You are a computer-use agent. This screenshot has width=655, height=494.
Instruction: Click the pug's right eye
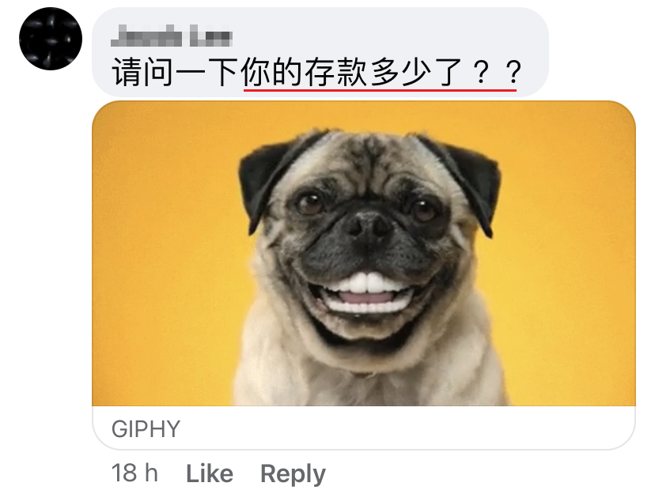point(423,210)
